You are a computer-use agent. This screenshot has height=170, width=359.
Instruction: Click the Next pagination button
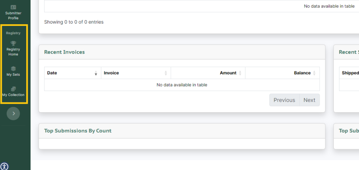tap(309, 100)
